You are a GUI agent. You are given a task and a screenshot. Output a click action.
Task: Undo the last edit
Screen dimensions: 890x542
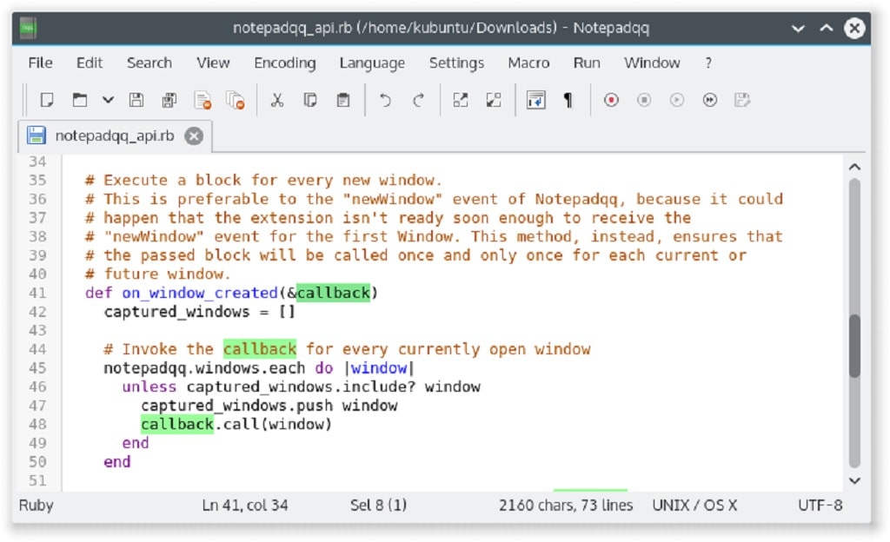pos(384,100)
